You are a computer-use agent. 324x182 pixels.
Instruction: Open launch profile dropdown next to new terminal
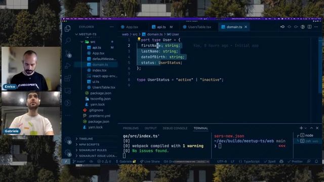306,128
